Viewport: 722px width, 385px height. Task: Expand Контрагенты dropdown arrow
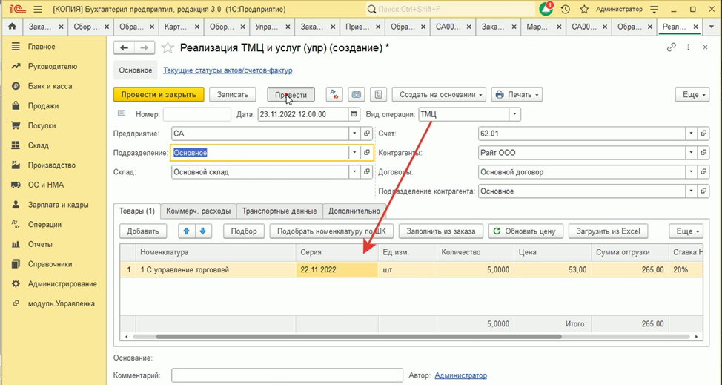691,152
